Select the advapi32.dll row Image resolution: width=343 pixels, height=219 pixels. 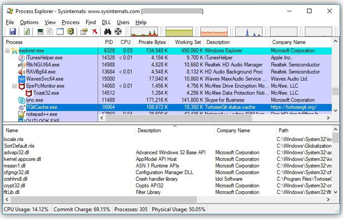168,152
